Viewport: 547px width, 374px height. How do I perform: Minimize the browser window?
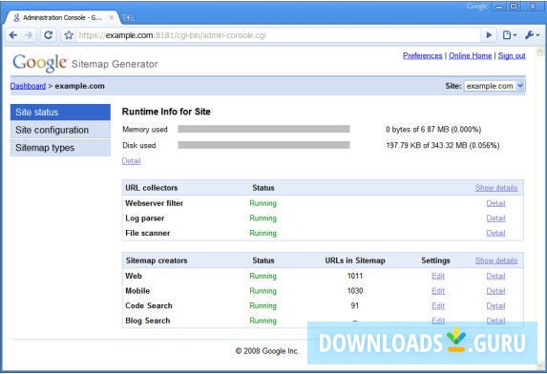[499, 7]
